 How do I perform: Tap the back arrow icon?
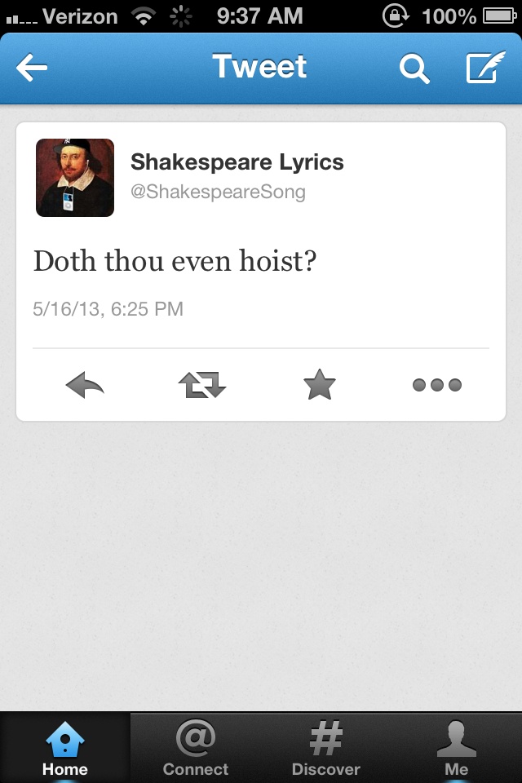pos(32,67)
